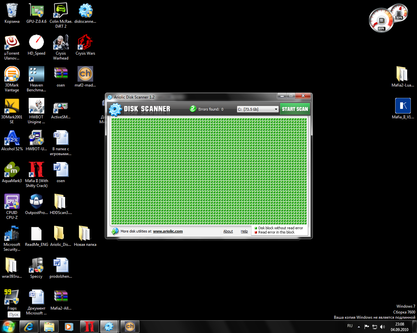Open Windows Media Player from the taskbar

(x=69, y=326)
